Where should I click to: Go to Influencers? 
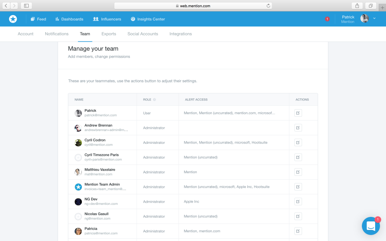coord(107,19)
